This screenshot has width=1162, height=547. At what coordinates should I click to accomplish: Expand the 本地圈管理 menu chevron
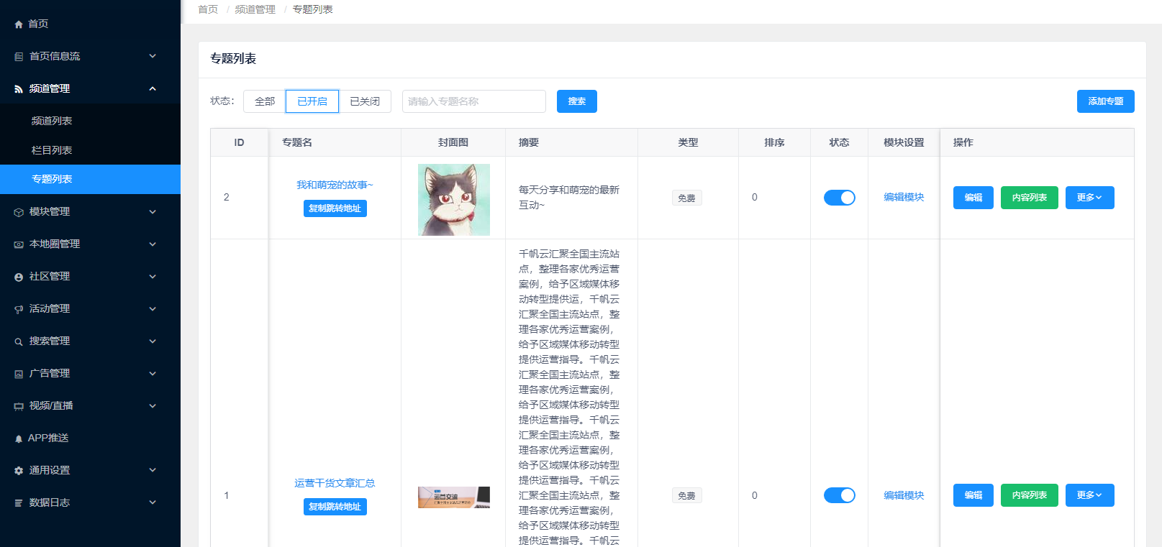click(153, 244)
